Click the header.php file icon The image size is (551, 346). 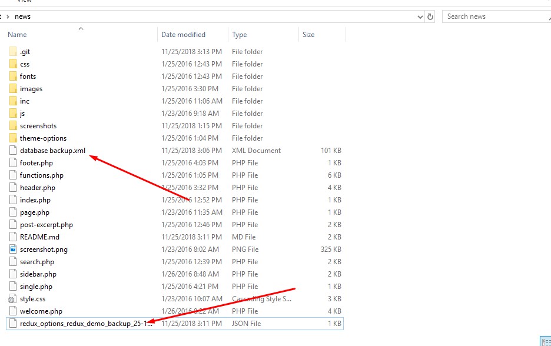[13, 188]
